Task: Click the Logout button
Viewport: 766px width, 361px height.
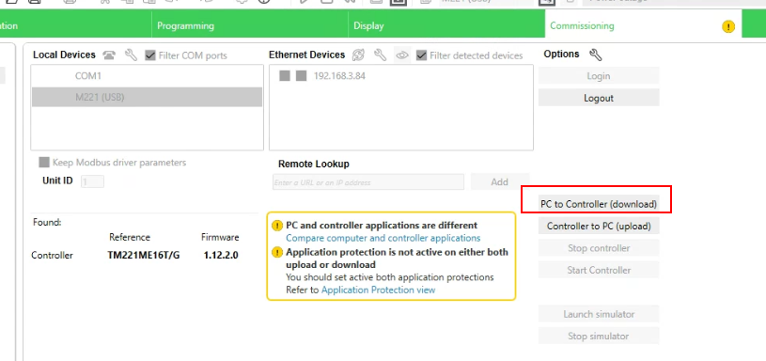Action: 599,98
